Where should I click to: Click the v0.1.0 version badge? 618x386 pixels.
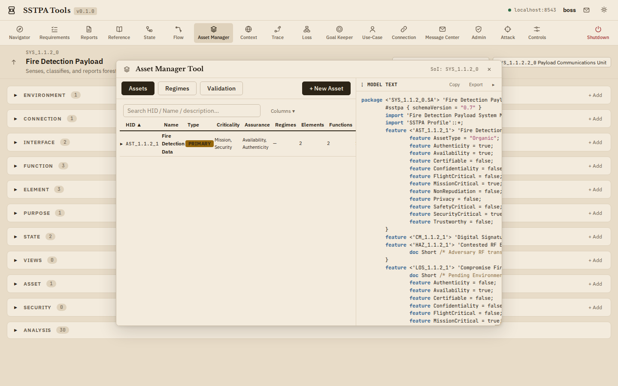85,11
